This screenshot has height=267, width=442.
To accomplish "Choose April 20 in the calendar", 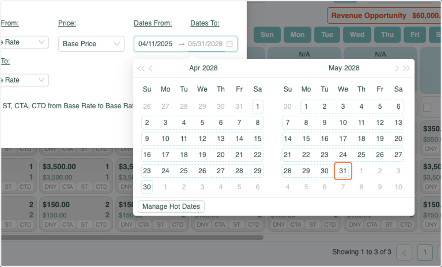I will (x=221, y=155).
